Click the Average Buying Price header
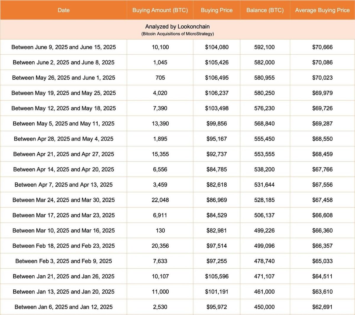The height and width of the screenshot is (315, 355). 322,10
